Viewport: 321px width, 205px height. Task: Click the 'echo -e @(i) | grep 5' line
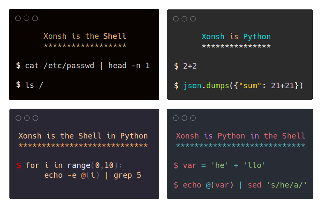[93, 175]
